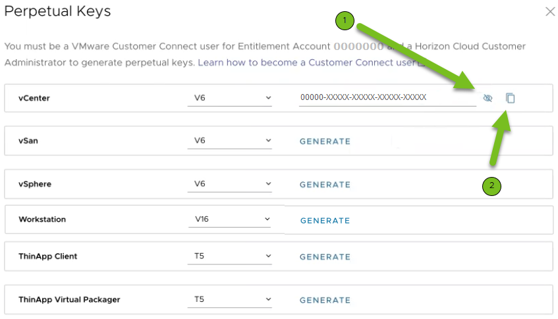Open the ThinApp Client T5 dropdown
558x319 pixels.
[x=229, y=256]
